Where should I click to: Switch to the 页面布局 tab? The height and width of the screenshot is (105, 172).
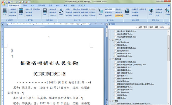tap(41, 5)
